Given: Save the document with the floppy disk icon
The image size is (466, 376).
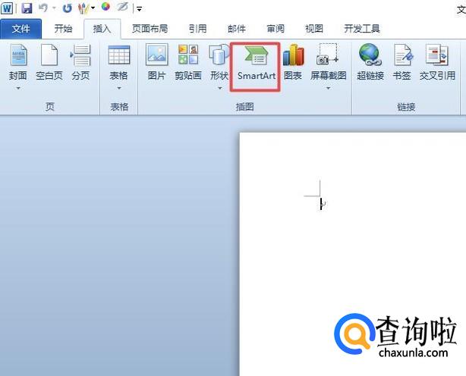Looking at the screenshot, I should pyautogui.click(x=27, y=8).
